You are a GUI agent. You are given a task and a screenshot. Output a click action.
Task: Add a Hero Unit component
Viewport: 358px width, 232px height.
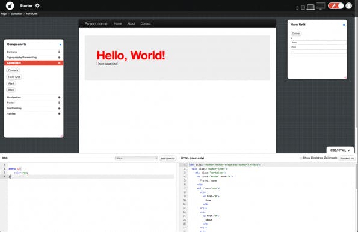click(14, 77)
